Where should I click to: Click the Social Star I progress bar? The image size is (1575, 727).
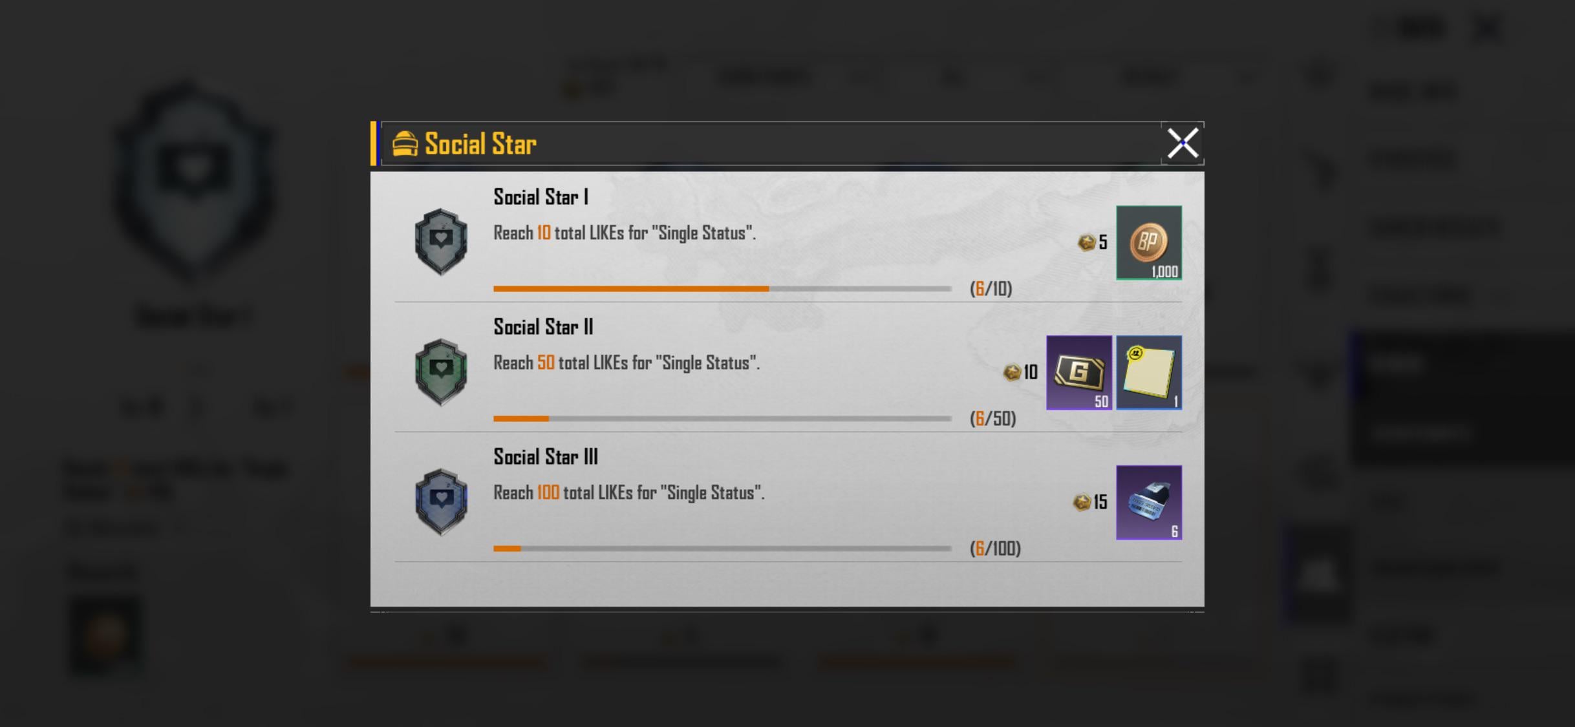(x=722, y=289)
